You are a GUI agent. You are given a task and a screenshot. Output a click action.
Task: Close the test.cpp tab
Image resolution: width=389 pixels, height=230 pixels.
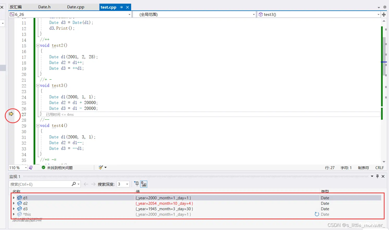(x=127, y=7)
